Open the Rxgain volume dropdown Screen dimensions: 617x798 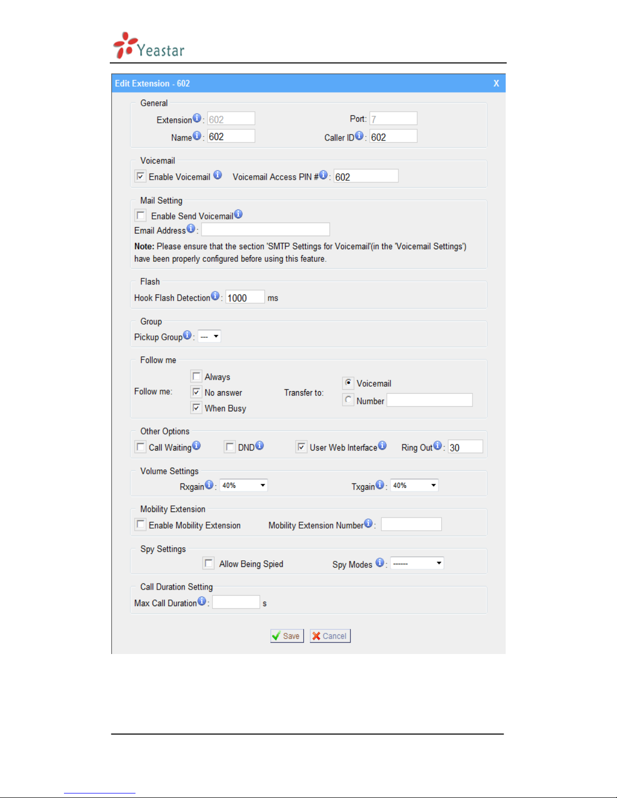[244, 485]
